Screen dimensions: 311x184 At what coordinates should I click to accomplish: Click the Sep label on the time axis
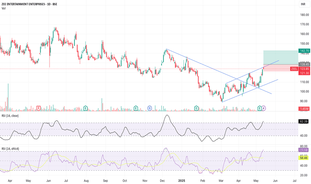105,181
